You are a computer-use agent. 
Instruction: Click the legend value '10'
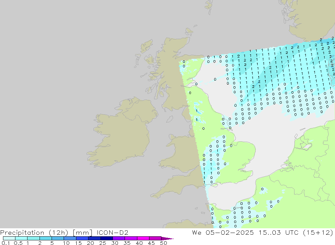click(x=66, y=243)
